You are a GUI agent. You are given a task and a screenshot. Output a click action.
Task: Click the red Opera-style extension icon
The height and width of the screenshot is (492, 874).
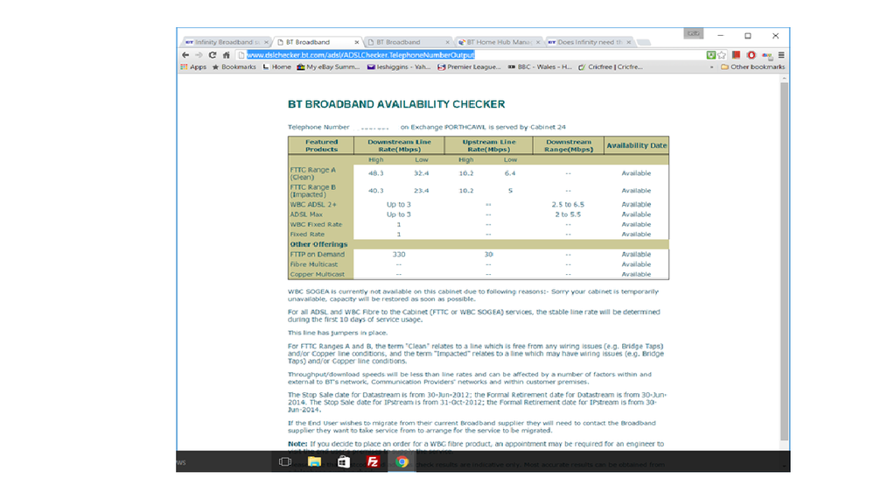[752, 54]
